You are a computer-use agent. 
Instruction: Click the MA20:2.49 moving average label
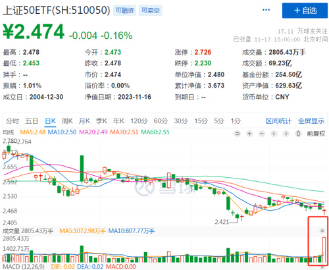coord(93,132)
